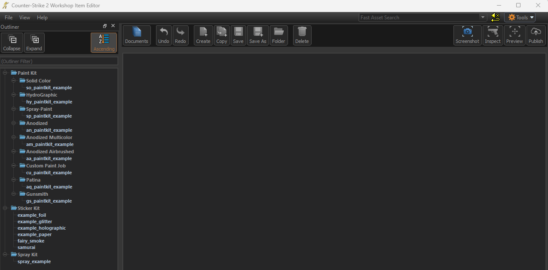Select the Patina folder

(33, 180)
